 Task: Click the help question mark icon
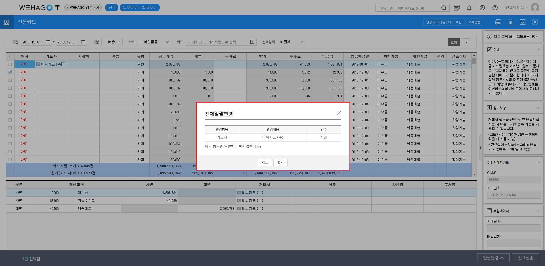(495, 8)
